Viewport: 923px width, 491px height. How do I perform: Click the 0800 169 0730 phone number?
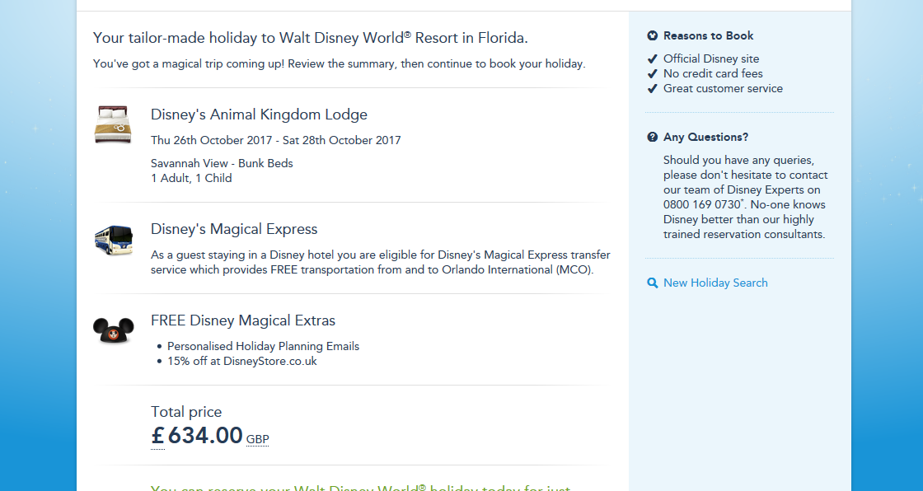(x=700, y=204)
